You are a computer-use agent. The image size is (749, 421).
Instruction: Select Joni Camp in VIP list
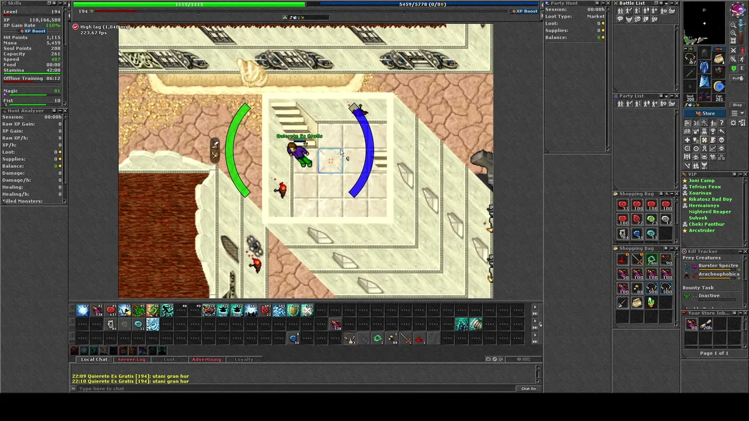click(702, 181)
